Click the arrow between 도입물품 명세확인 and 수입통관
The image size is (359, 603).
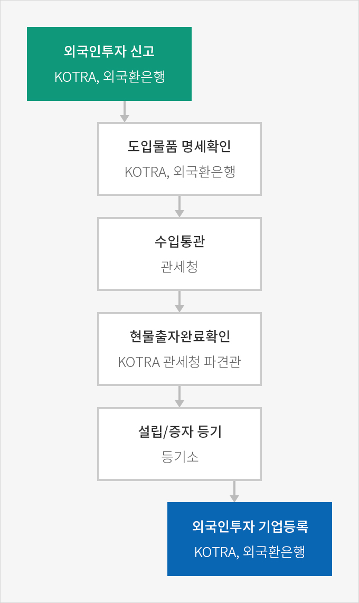179,206
